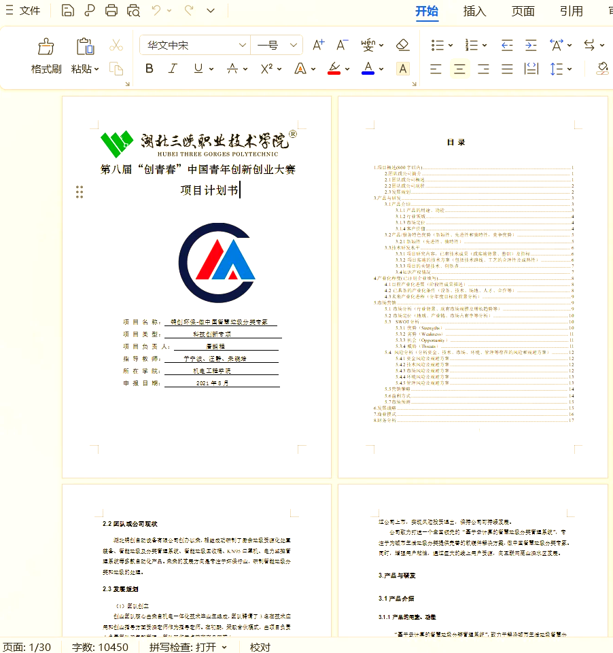Click the bulleted list icon
Viewport: 613px width, 653px height.
(x=437, y=45)
